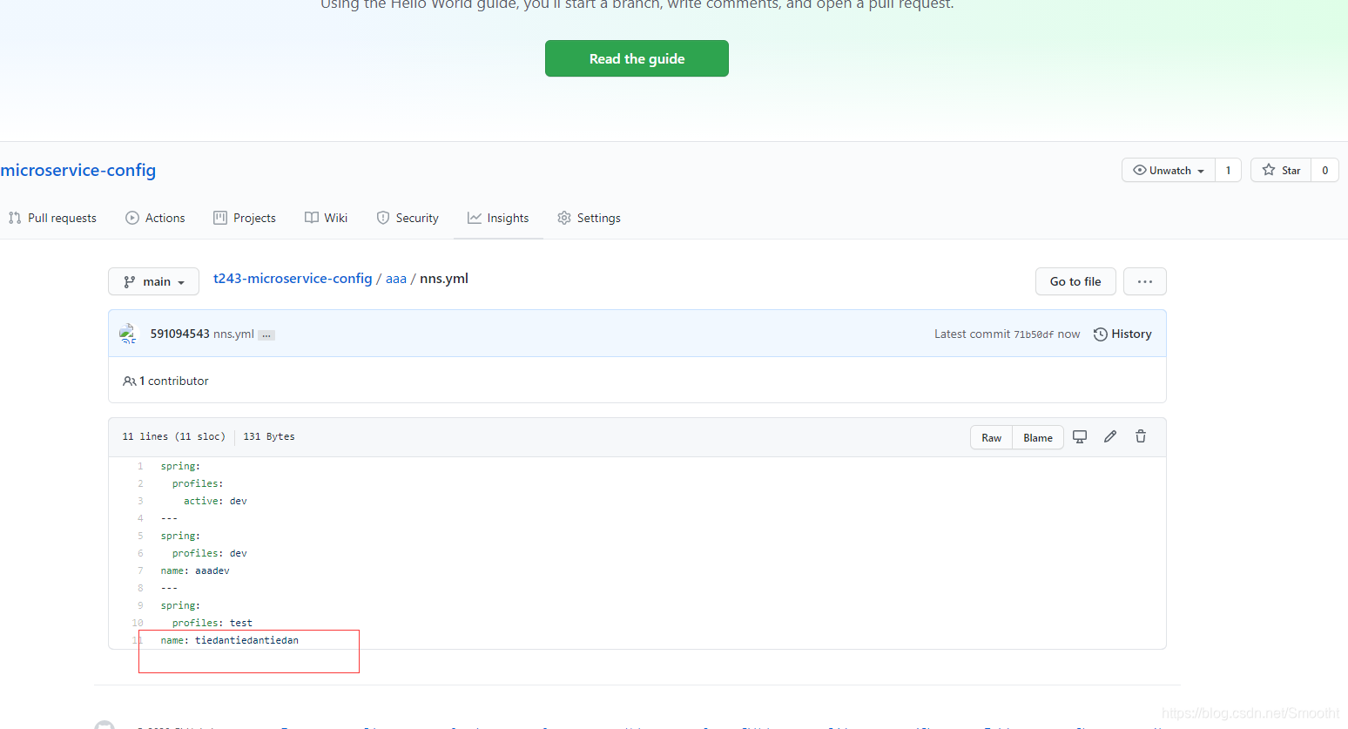Click the nns.yml filename in breadcrumb
Viewport: 1348px width, 729px height.
[x=444, y=279]
